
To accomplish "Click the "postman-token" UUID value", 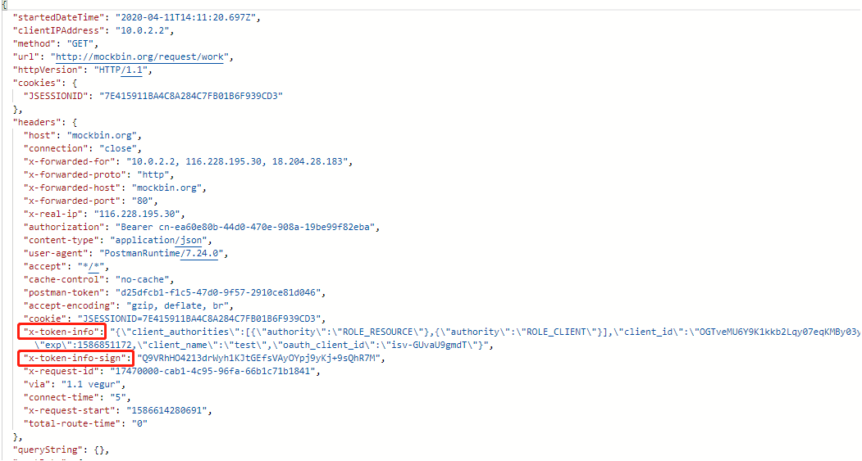I will pos(221,292).
